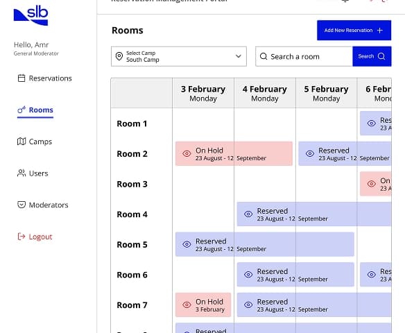The image size is (405, 333).
Task: View Room 2 On Hold via eye icon
Action: [x=187, y=153]
